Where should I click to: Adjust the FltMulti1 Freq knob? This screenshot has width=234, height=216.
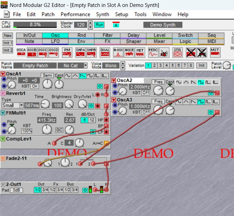click(x=46, y=129)
